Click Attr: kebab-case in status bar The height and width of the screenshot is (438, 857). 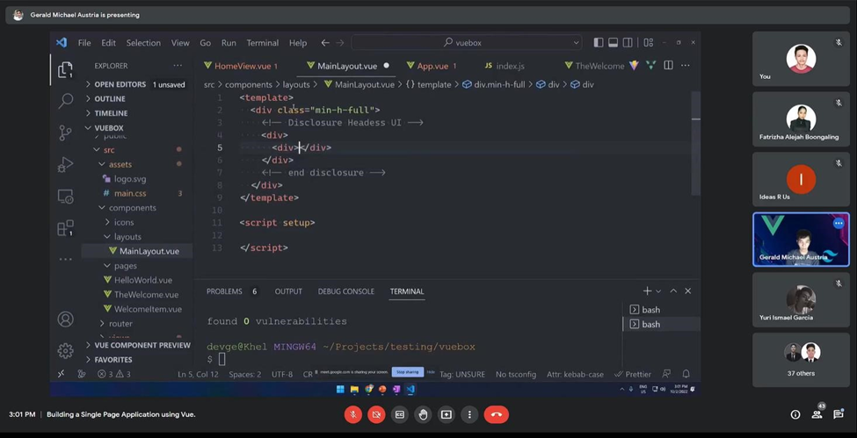tap(575, 374)
